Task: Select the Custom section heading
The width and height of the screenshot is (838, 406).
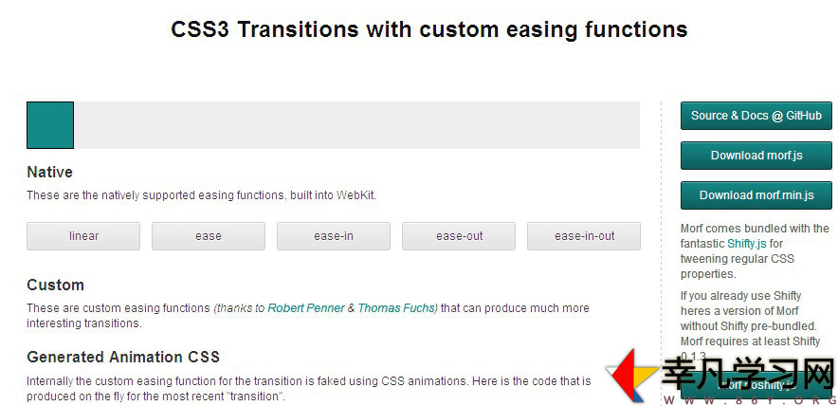Action: [x=56, y=286]
